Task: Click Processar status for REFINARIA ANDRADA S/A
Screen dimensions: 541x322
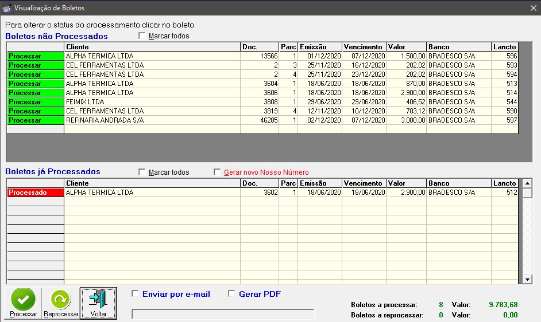Action: pyautogui.click(x=35, y=120)
